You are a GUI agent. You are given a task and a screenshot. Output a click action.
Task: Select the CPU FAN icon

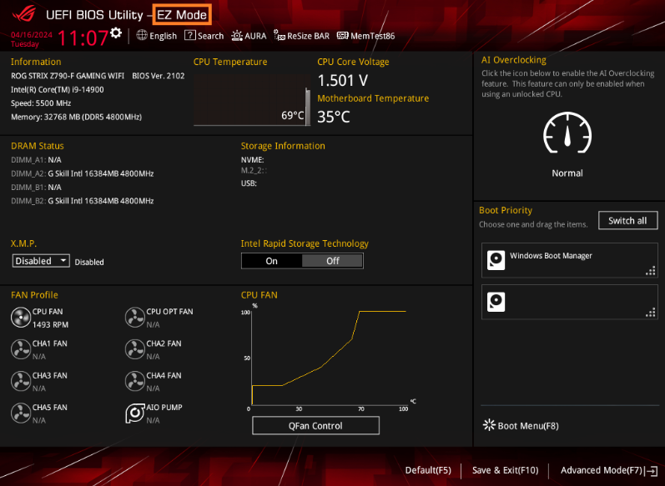tap(20, 318)
